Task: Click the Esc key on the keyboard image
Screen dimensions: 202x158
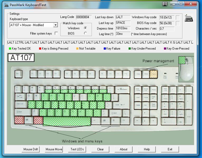Action: [x=19, y=74]
